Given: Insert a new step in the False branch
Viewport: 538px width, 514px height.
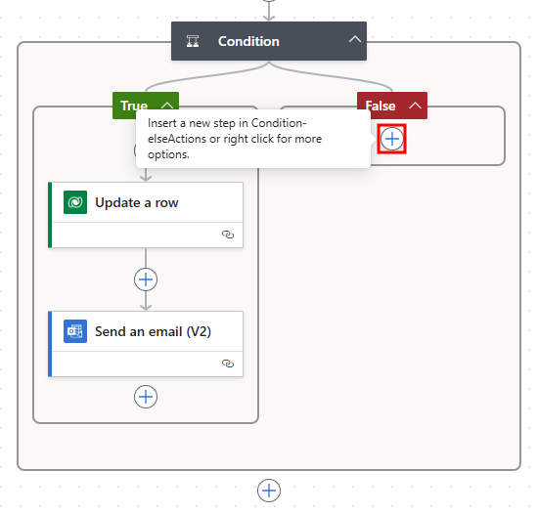Looking at the screenshot, I should click(392, 139).
